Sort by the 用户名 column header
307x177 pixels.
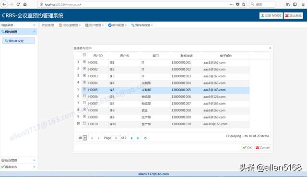pyautogui.click(x=125, y=56)
